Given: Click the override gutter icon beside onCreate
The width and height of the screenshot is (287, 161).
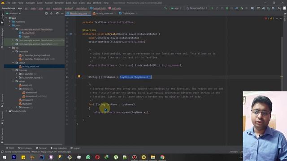Looking at the screenshot, I should 71,34.
